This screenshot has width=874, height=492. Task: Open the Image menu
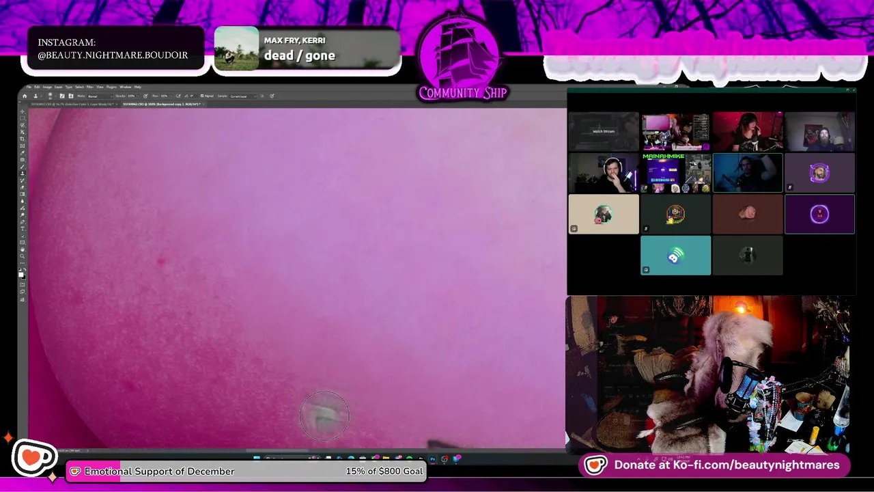coord(47,87)
